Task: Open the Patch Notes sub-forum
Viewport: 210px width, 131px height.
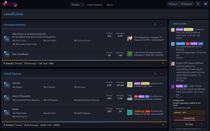Action: (x=20, y=40)
